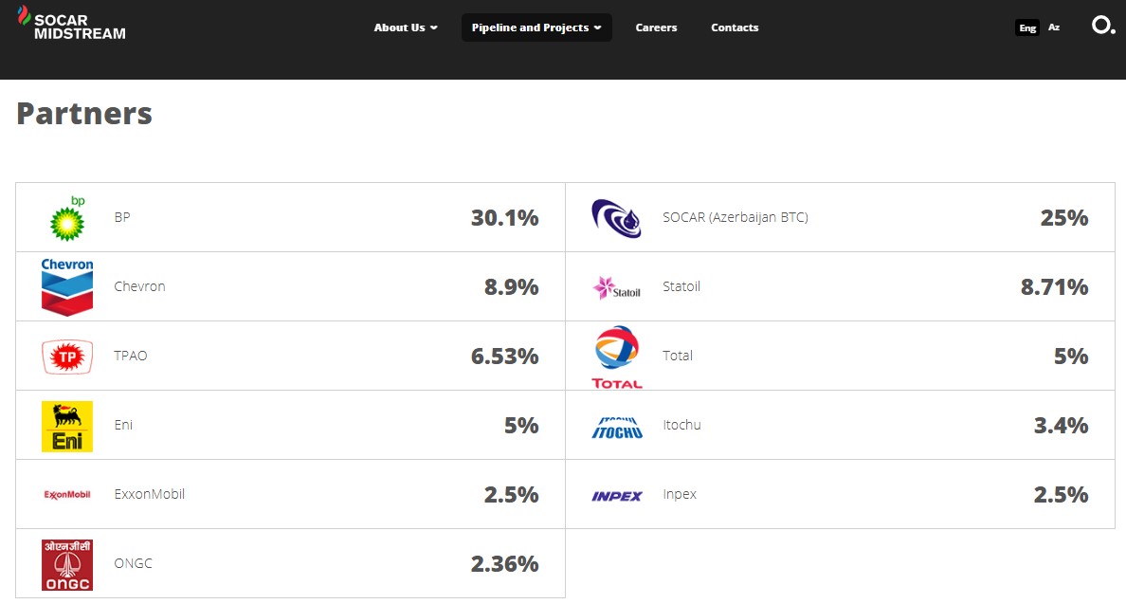Image resolution: width=1126 pixels, height=604 pixels.
Task: Click the SOCAR Midstream logo
Action: point(71,23)
